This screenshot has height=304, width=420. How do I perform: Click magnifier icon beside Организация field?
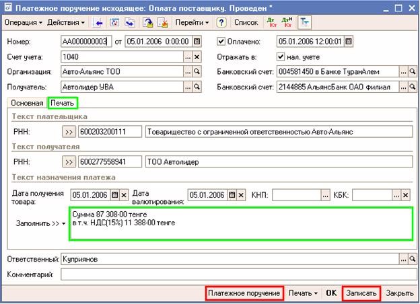[197, 72]
